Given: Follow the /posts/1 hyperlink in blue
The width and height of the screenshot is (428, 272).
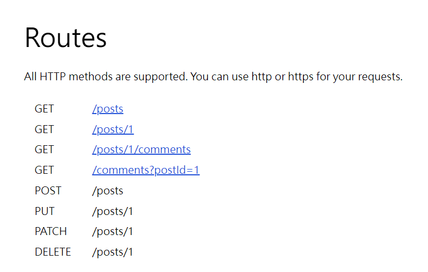Looking at the screenshot, I should (x=113, y=129).
